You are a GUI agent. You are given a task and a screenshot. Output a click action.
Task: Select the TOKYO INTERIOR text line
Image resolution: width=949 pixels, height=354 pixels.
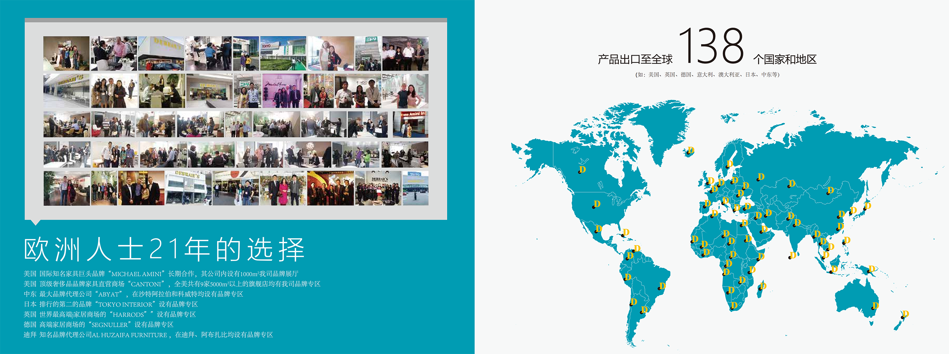coord(111,304)
